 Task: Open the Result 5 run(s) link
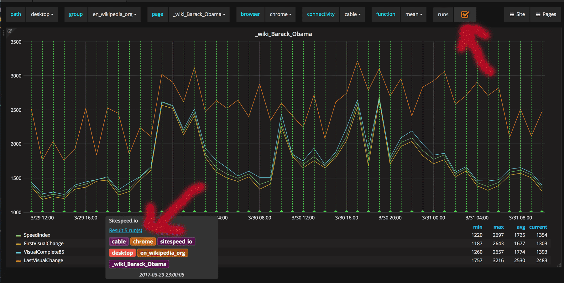125,230
